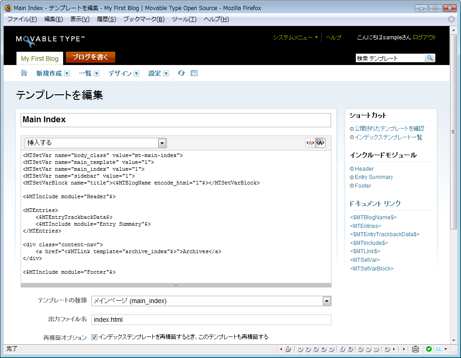
Task: Enable syntax highlighting with the colored A icon
Action: click(310, 143)
